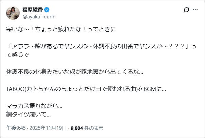Click the Grok slashed-circle icon
This screenshot has width=205, height=138.
tap(186, 10)
